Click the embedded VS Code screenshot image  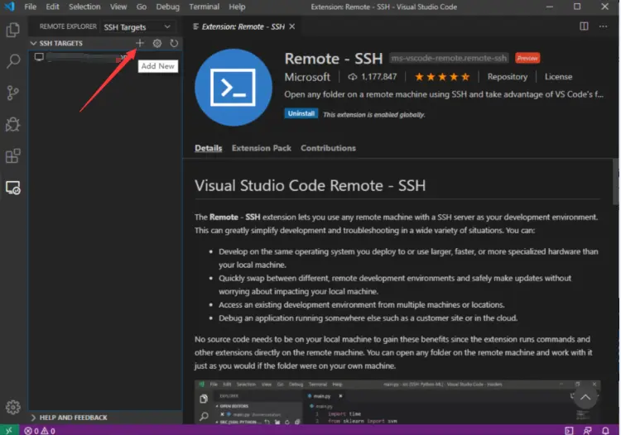pos(397,402)
